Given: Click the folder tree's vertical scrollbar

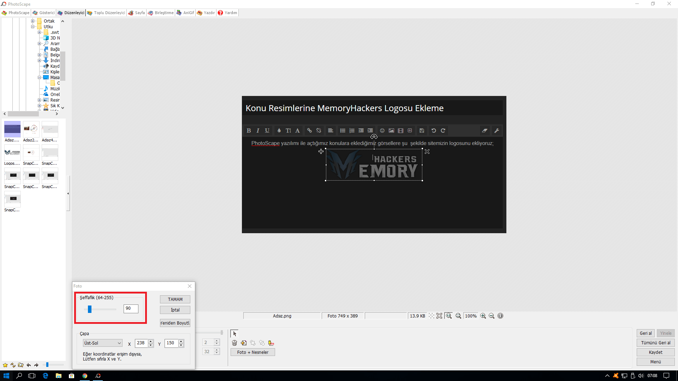Looking at the screenshot, I should pos(63,65).
